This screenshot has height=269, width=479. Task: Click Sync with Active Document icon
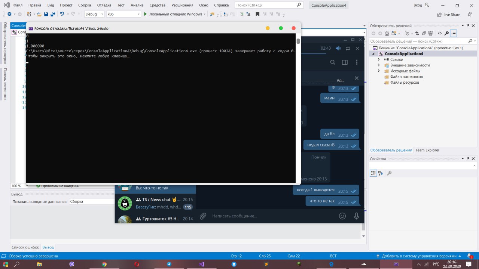(417, 33)
